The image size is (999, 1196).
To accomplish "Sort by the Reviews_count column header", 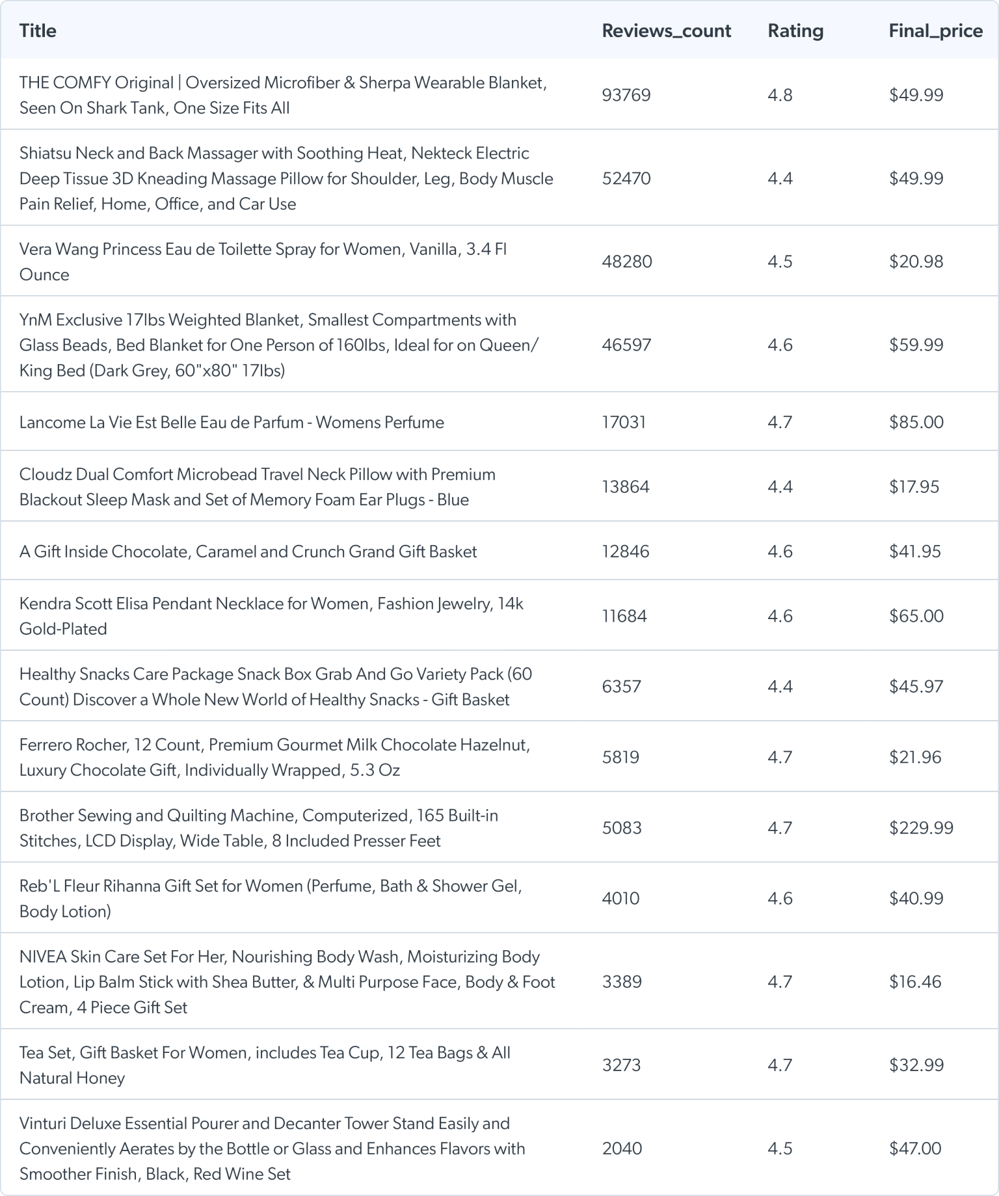I will point(666,31).
